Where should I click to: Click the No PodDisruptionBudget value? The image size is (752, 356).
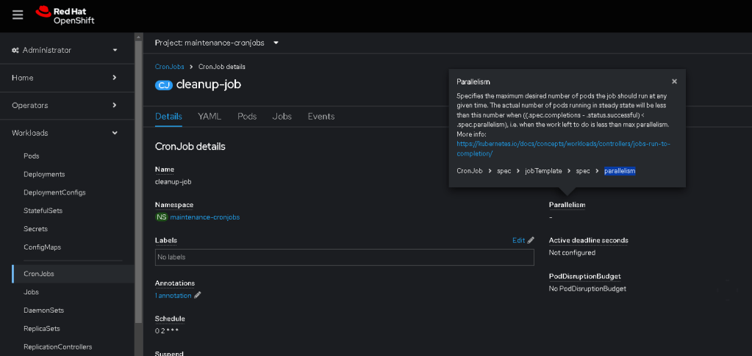point(587,289)
